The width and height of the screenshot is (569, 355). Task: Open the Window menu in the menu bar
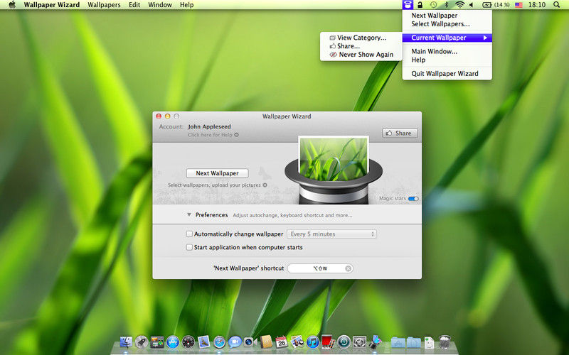pos(159,5)
